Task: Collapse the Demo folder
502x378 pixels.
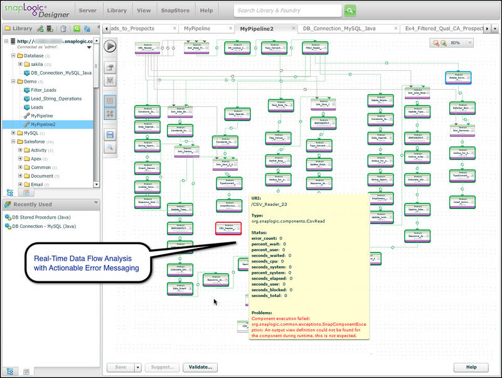Action: [13, 82]
